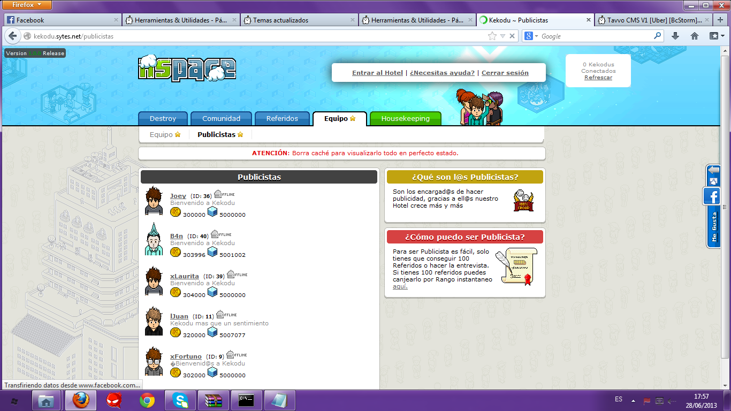Click lJuan's offline status icon
The height and width of the screenshot is (411, 731).
226,314
